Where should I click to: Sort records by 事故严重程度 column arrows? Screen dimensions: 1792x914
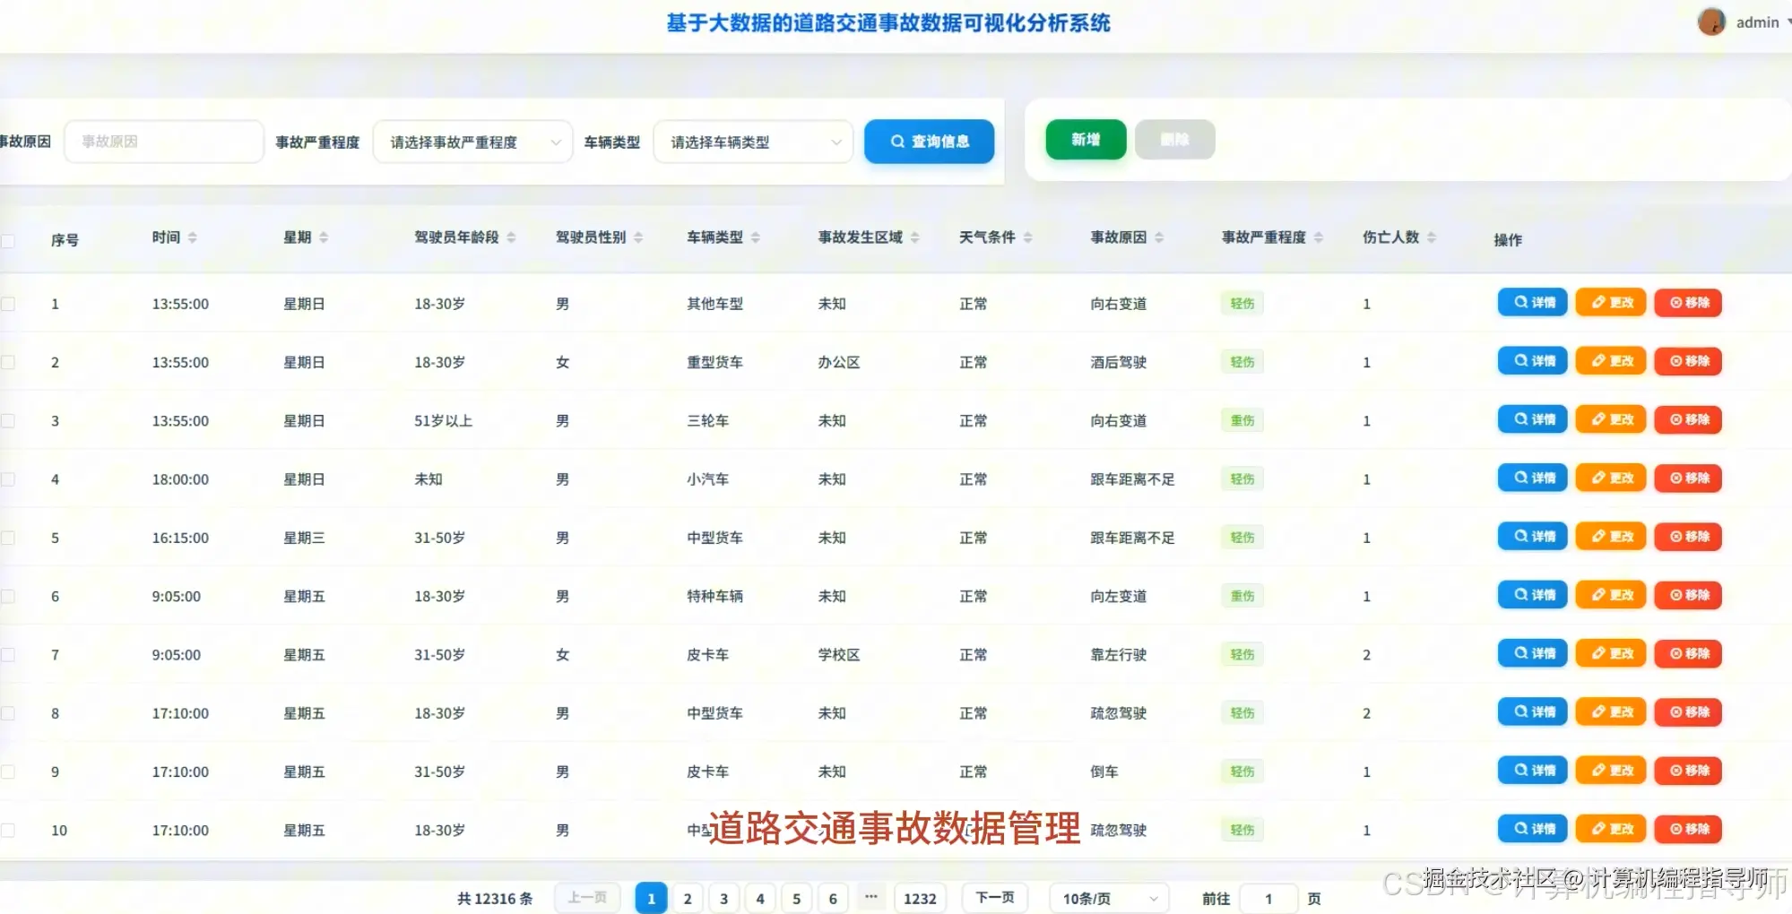[1317, 237]
